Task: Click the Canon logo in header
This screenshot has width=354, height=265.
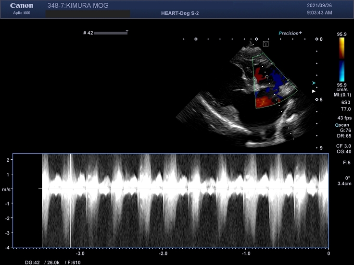Action: tap(22, 6)
